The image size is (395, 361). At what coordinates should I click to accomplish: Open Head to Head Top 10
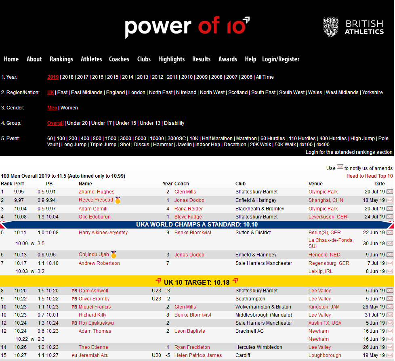(x=370, y=176)
